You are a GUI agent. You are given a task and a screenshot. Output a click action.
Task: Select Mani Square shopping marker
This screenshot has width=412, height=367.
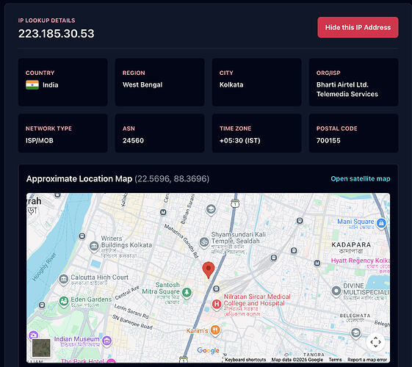(x=381, y=223)
